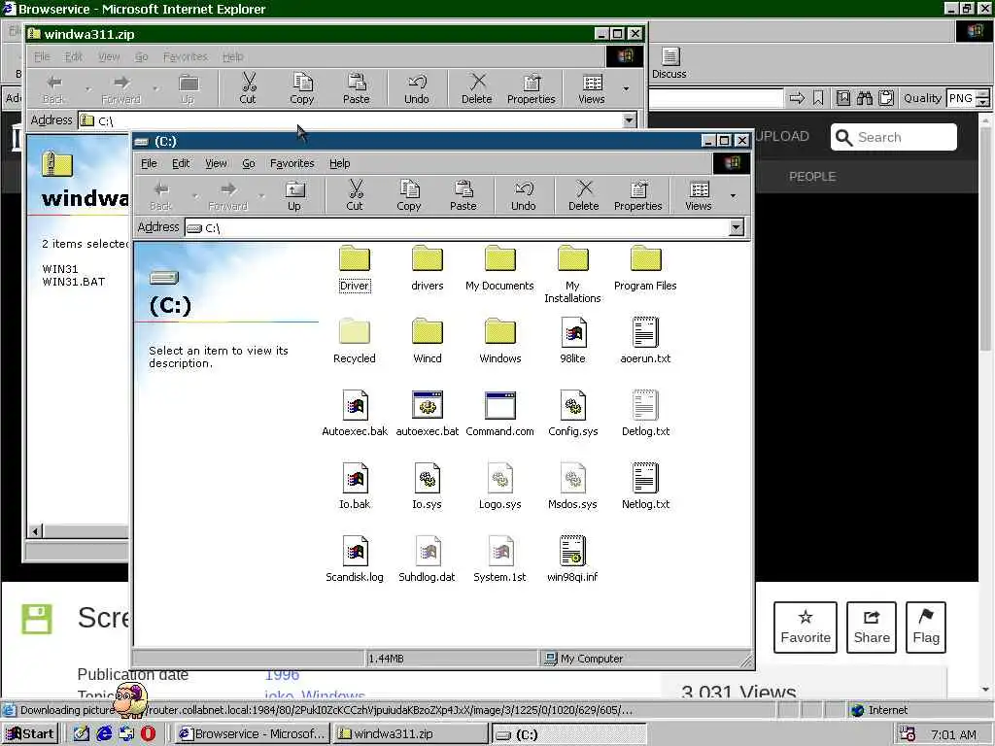Image resolution: width=995 pixels, height=746 pixels.
Task: Click Internet Explorer quick launch icon
Action: pyautogui.click(x=104, y=734)
